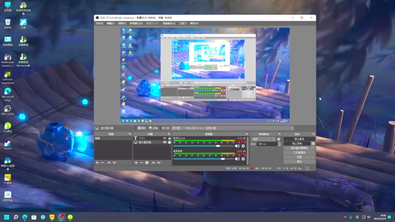The image size is (395, 222).
Task: Open the Tools (T) menu
Action: 183,23
